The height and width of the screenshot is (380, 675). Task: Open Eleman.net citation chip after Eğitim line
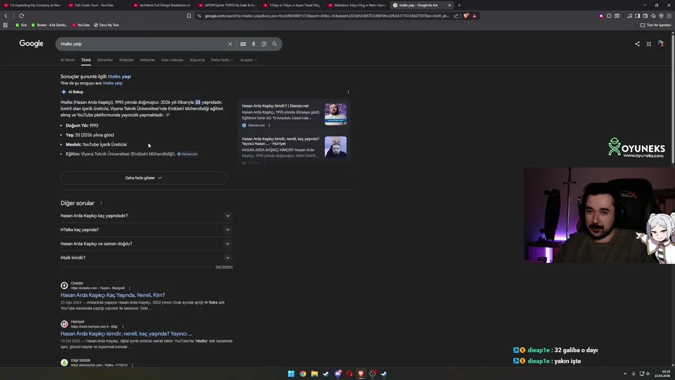point(187,154)
